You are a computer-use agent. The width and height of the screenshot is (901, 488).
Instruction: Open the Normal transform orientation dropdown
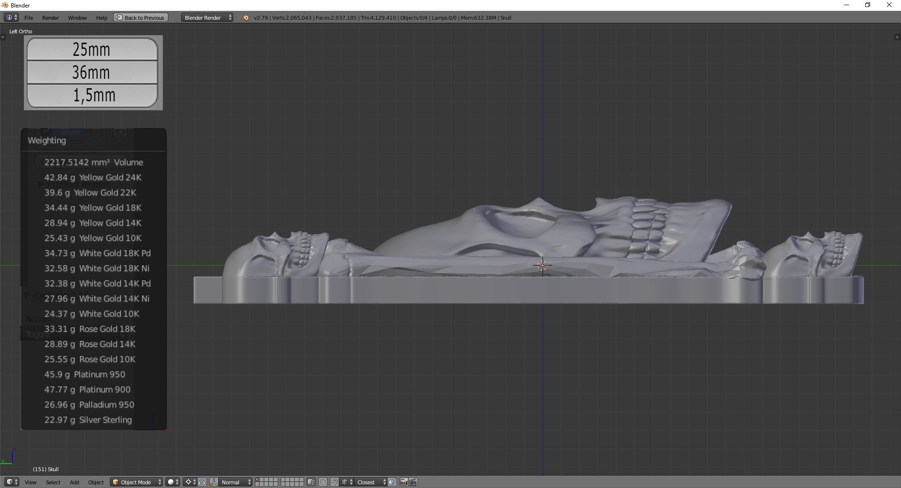tap(236, 482)
